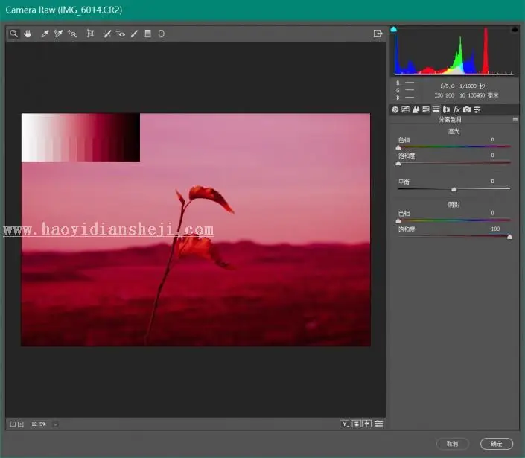Open the Basic panel tab

coord(395,109)
